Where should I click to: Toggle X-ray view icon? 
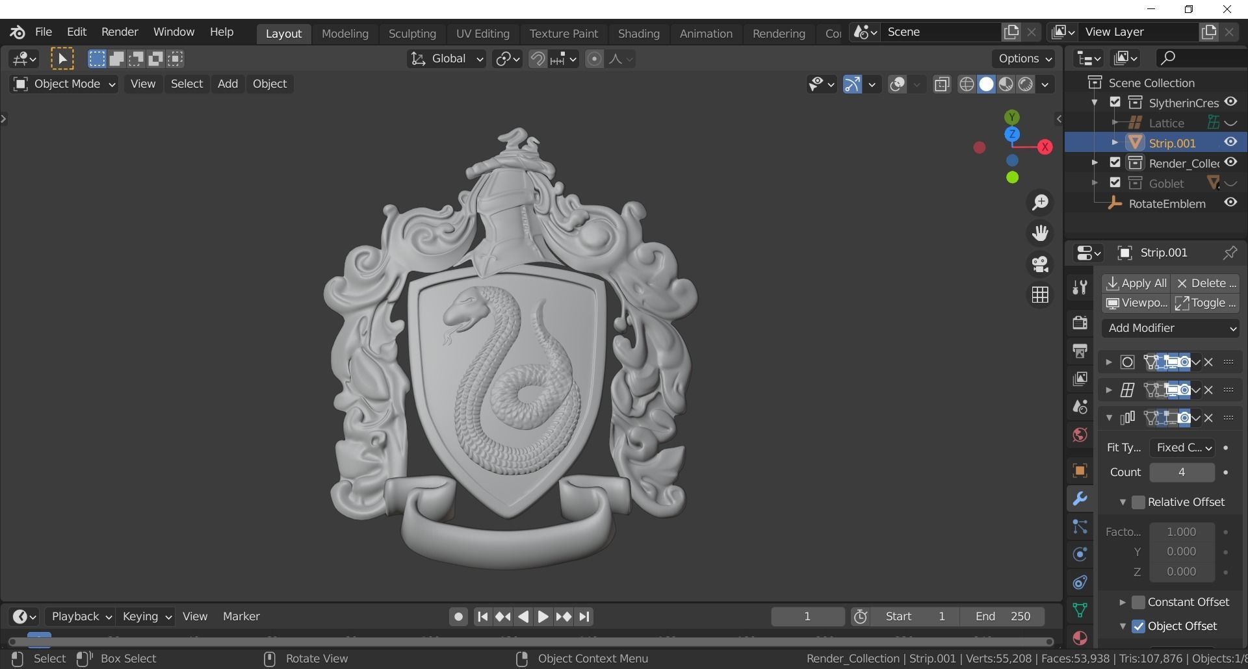(x=942, y=84)
